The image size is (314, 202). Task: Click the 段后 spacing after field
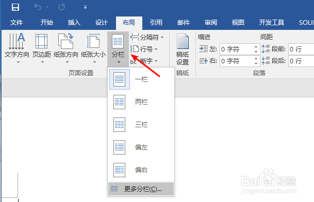301,61
